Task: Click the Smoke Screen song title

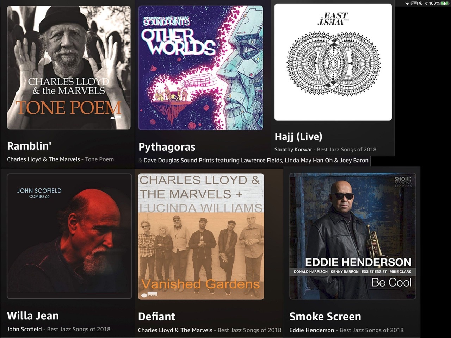Action: coord(325,317)
